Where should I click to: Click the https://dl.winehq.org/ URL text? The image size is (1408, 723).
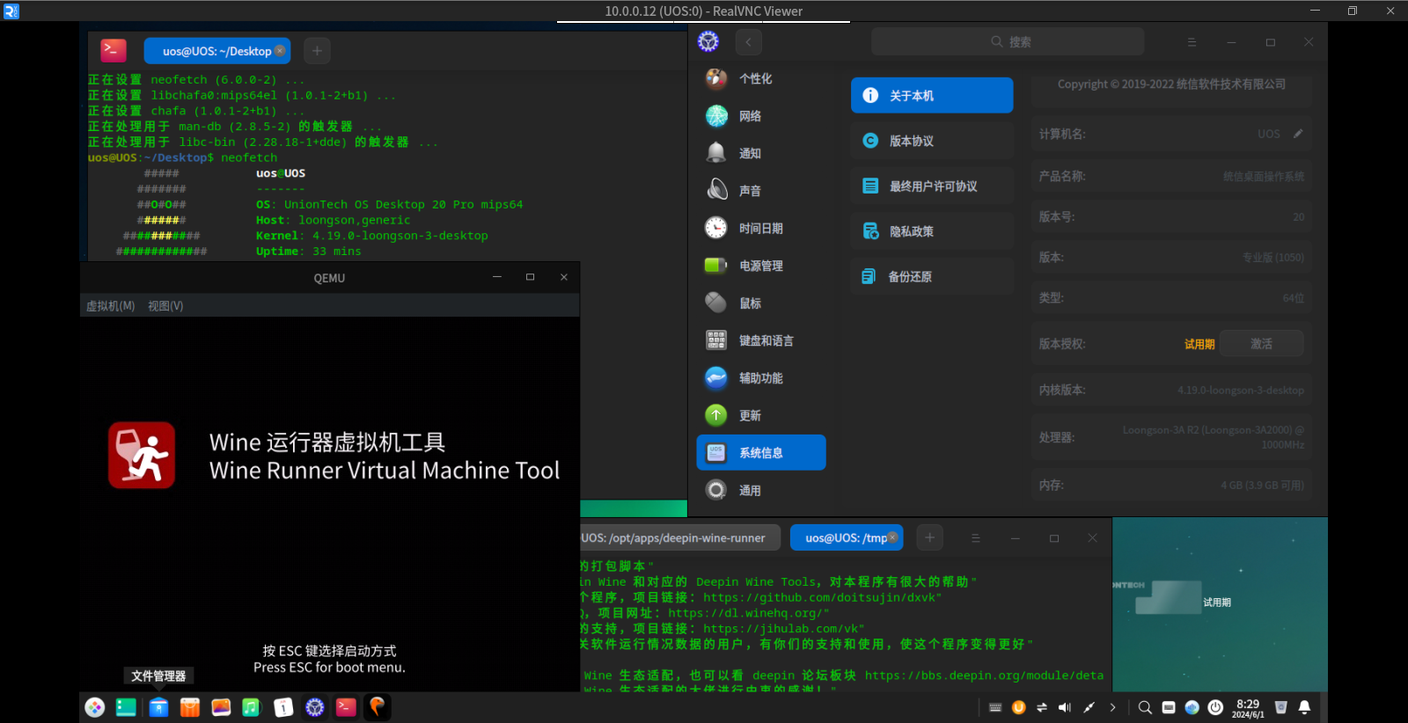[x=744, y=613]
